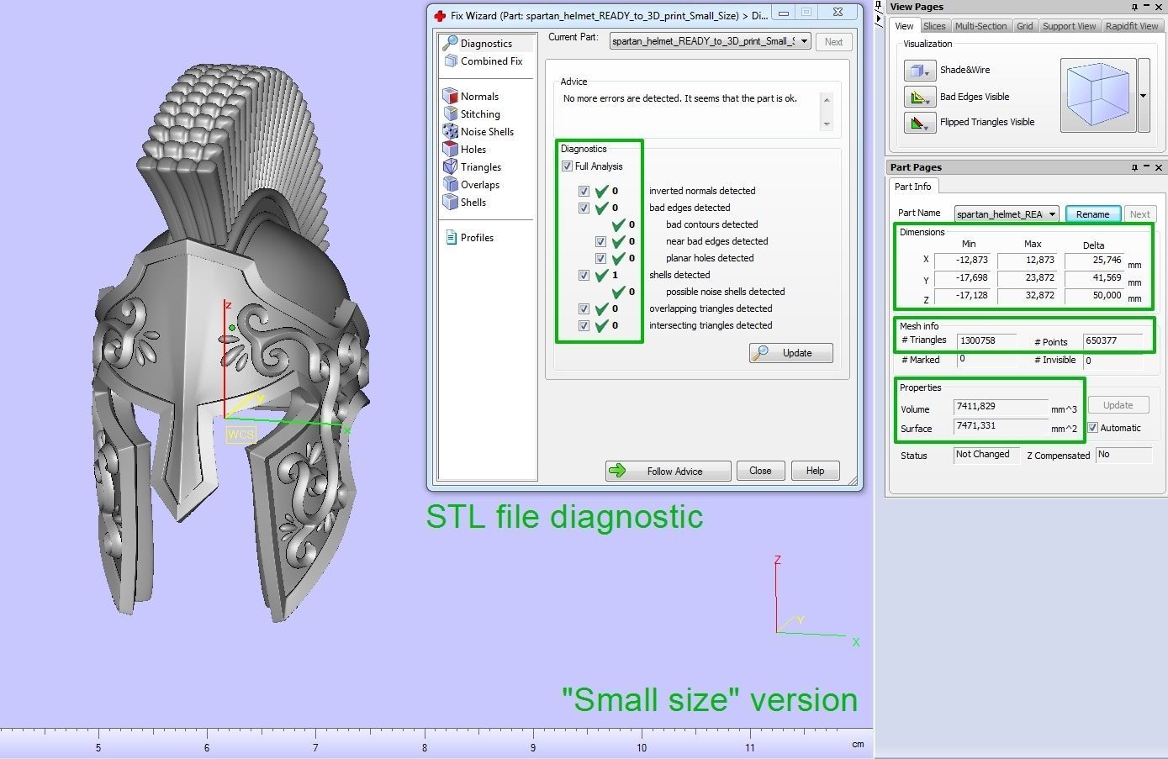The image size is (1168, 759).
Task: Click Next button in Part Info
Action: (1139, 214)
